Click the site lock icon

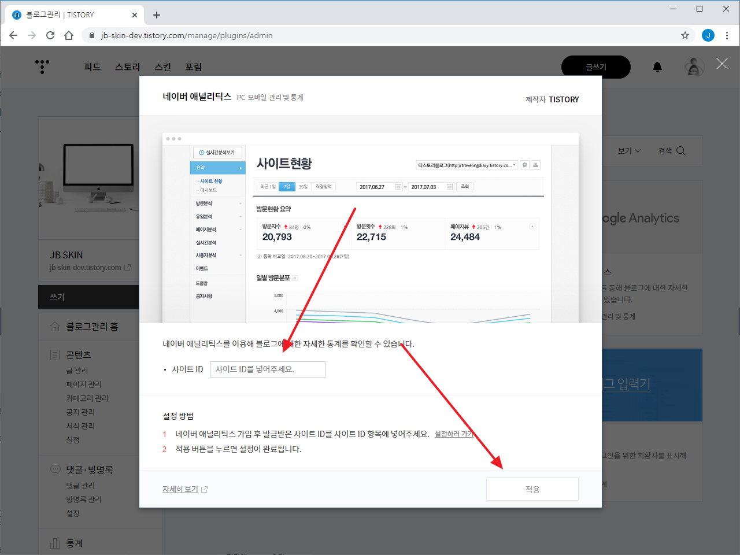coord(91,35)
